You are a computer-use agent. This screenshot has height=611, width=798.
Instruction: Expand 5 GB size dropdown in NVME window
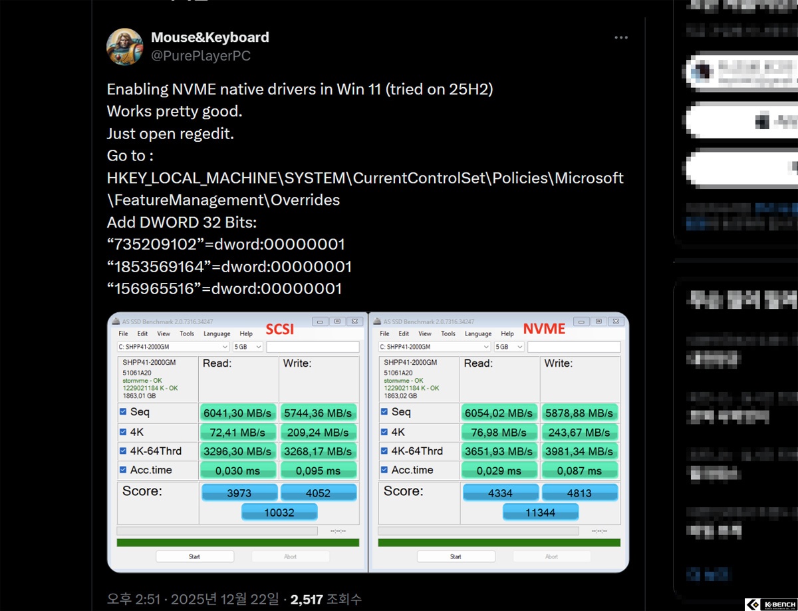point(509,347)
